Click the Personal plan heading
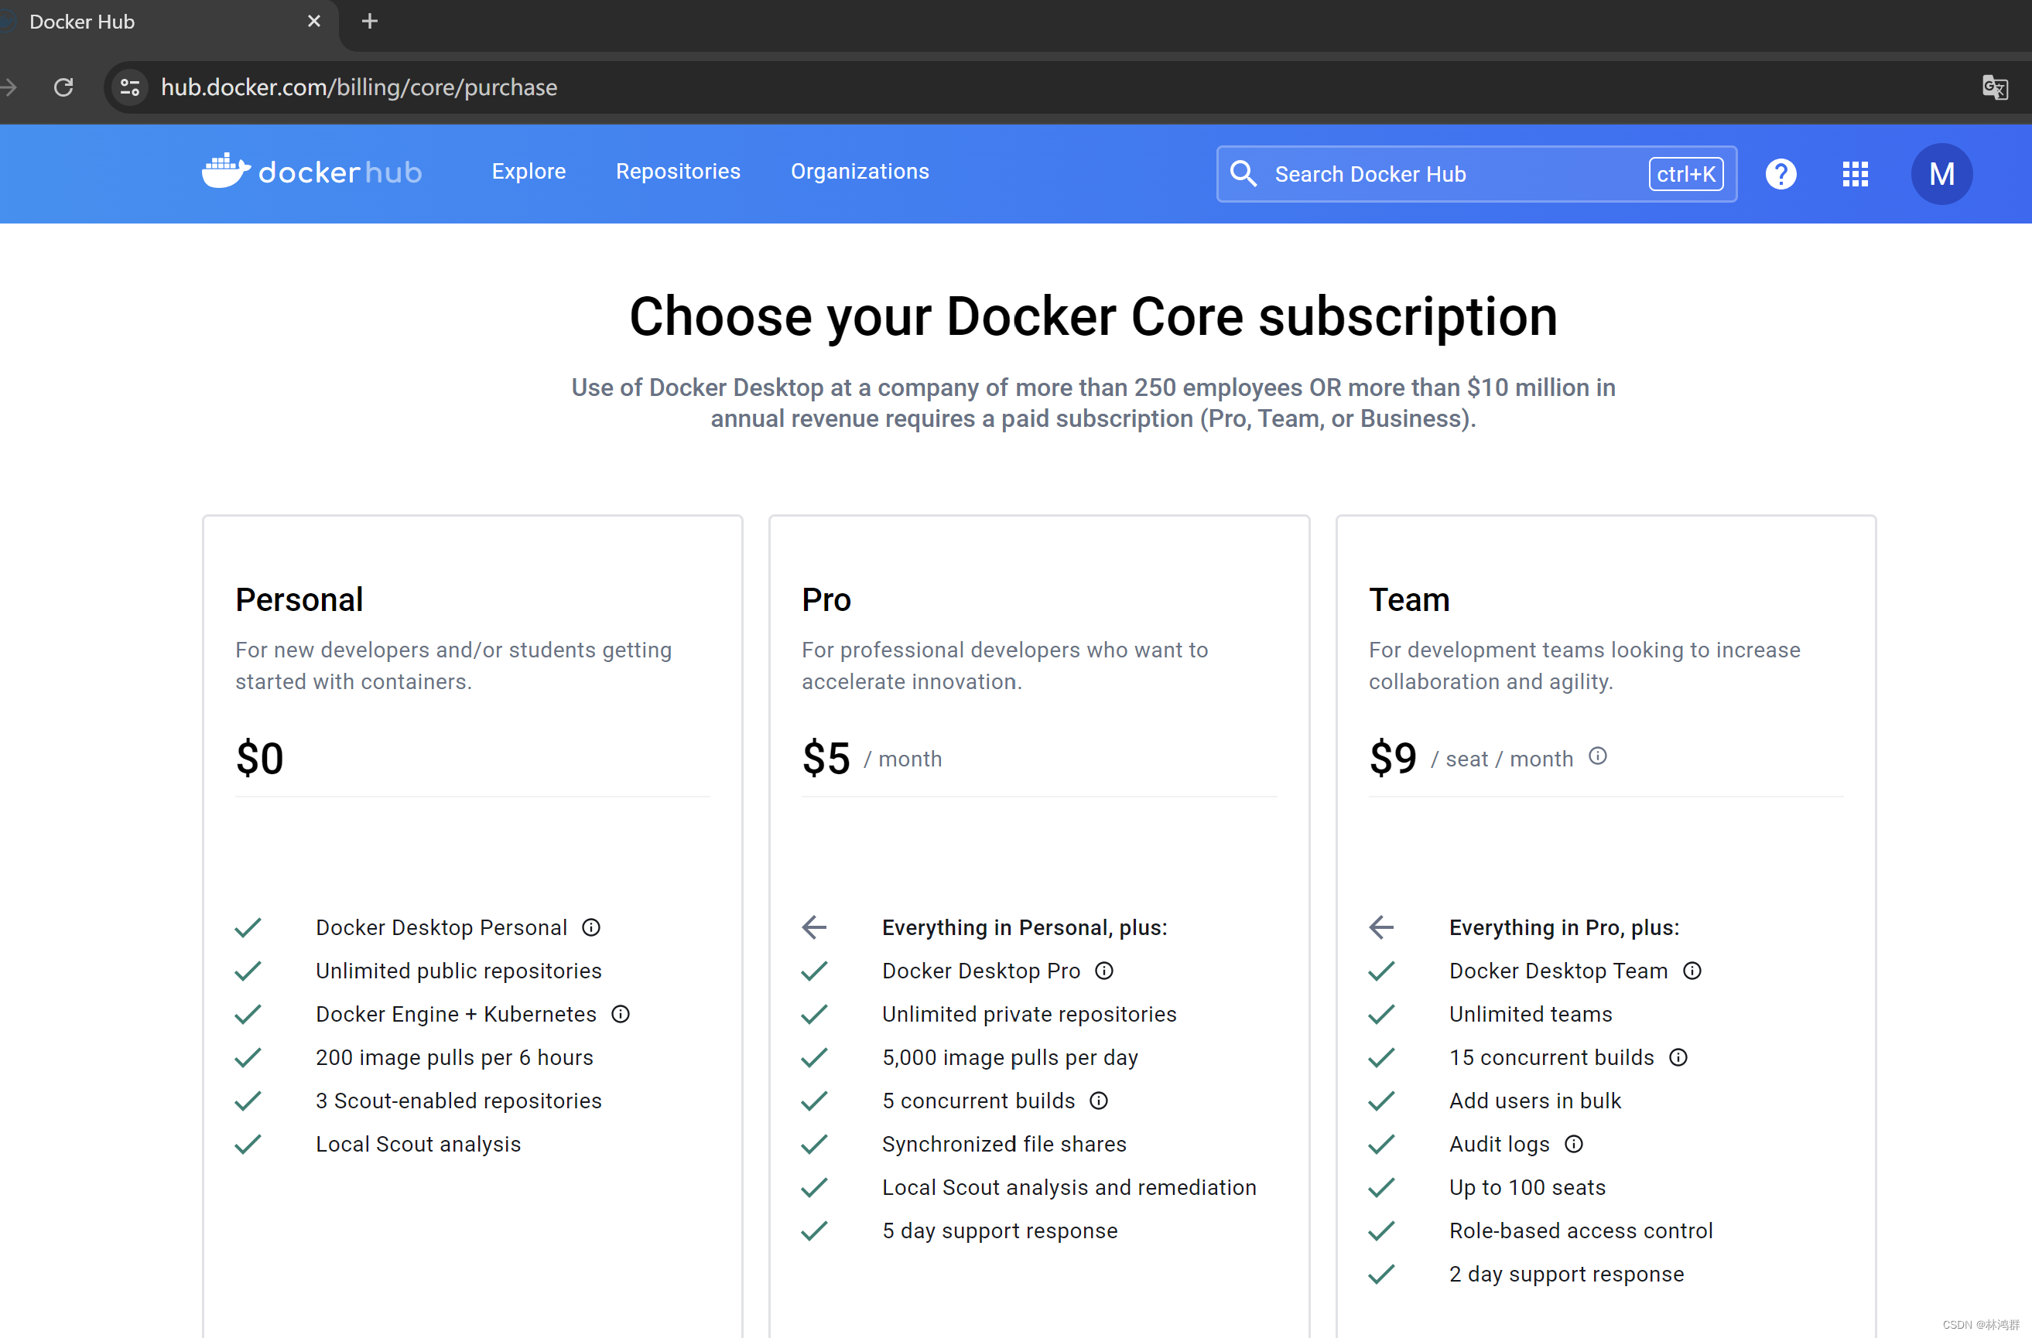The width and height of the screenshot is (2032, 1338). tap(299, 600)
